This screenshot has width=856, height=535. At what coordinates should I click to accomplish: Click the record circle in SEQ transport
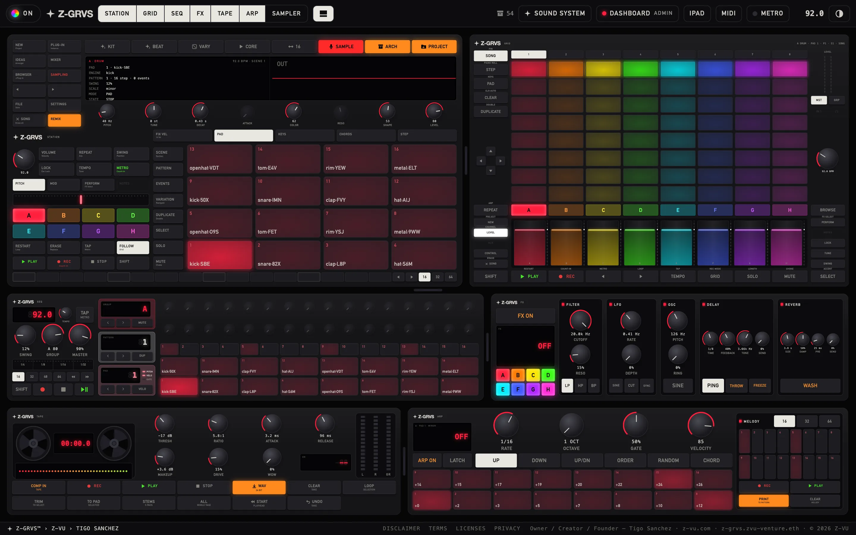pos(43,389)
